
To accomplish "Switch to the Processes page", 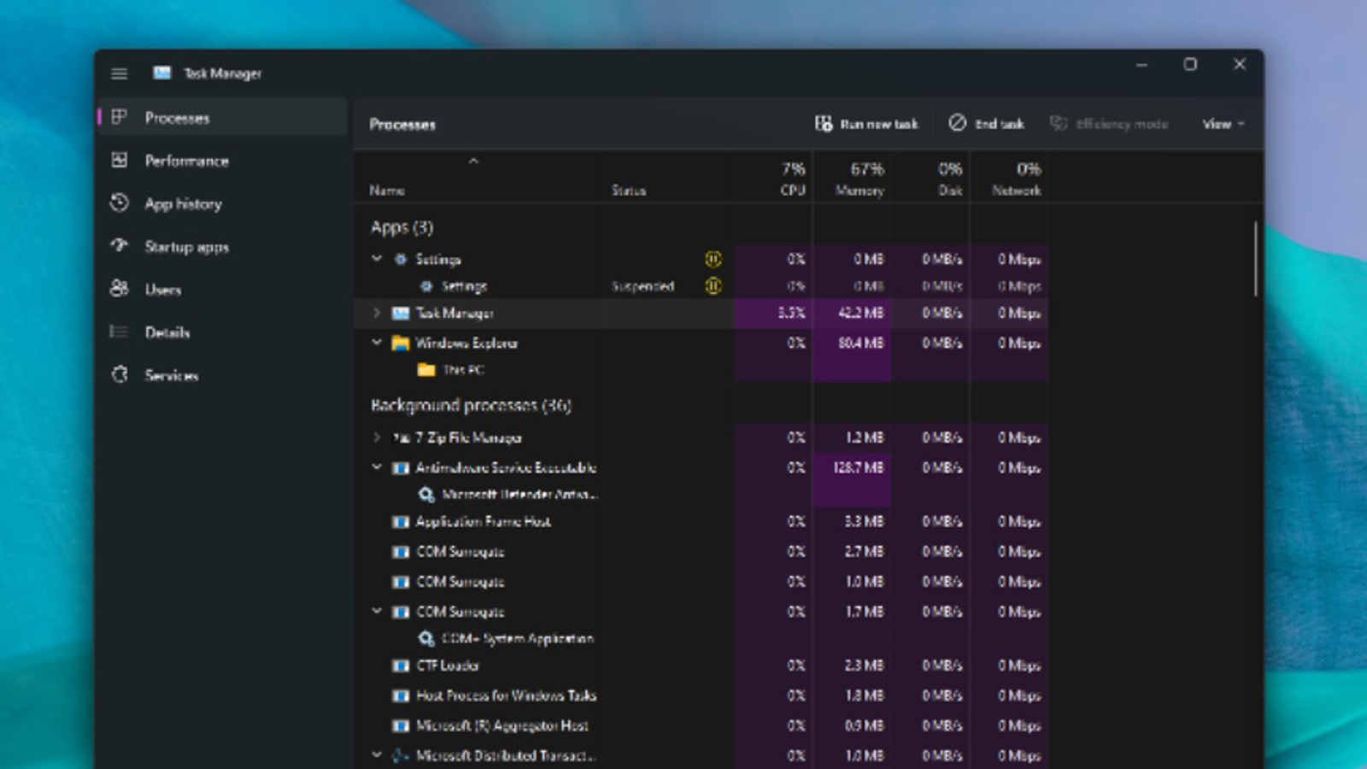I will (222, 117).
